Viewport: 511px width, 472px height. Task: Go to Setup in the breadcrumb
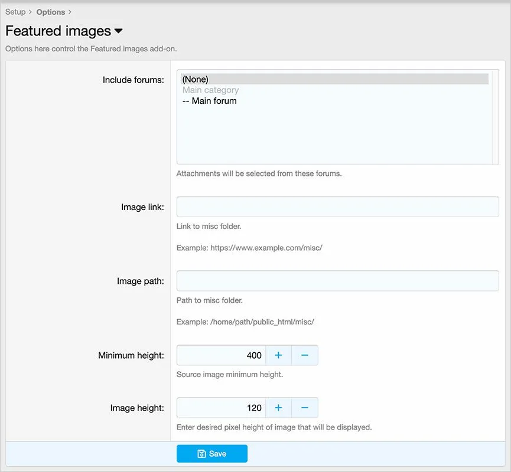point(15,12)
